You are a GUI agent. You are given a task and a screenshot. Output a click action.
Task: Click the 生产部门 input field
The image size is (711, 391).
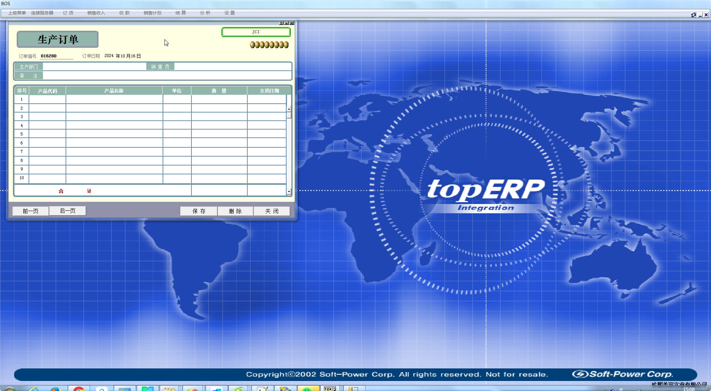coord(94,67)
